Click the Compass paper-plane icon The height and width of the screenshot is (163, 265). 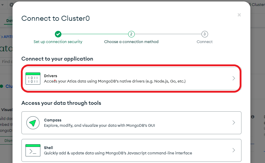click(33, 123)
